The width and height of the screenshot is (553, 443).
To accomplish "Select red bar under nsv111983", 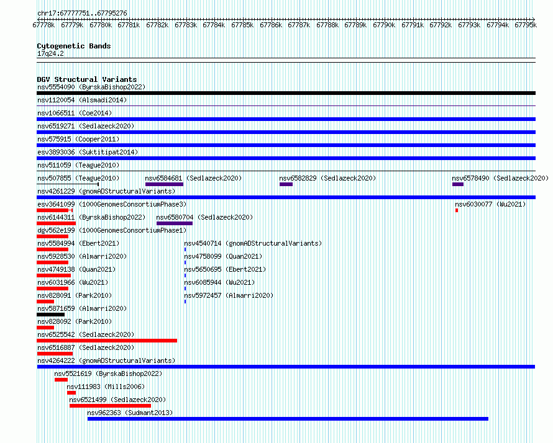I will [x=71, y=393].
